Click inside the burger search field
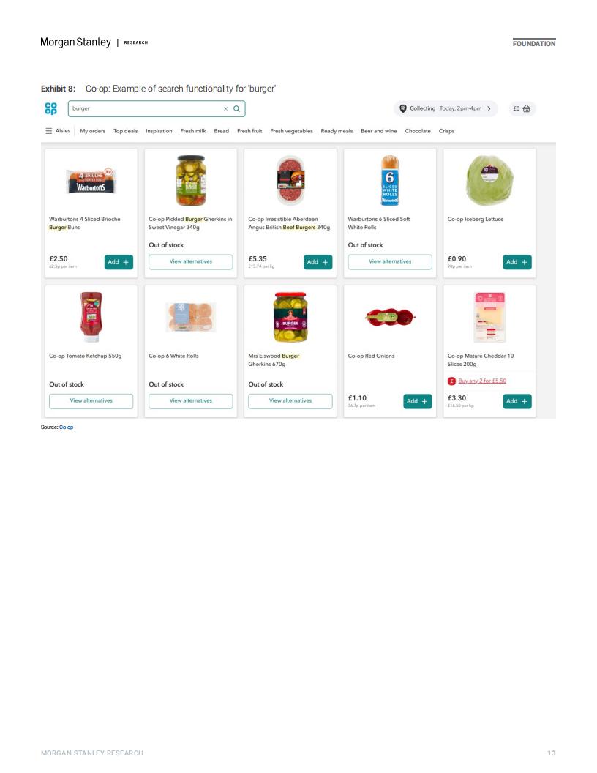The width and height of the screenshot is (597, 773). click(146, 109)
